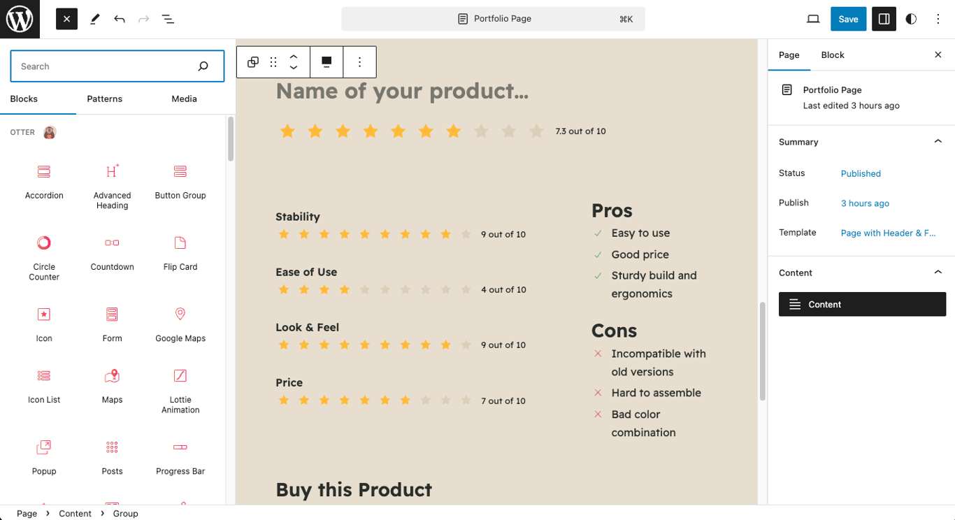Click the WordPress logo icon
The width and height of the screenshot is (955, 520).
(19, 19)
